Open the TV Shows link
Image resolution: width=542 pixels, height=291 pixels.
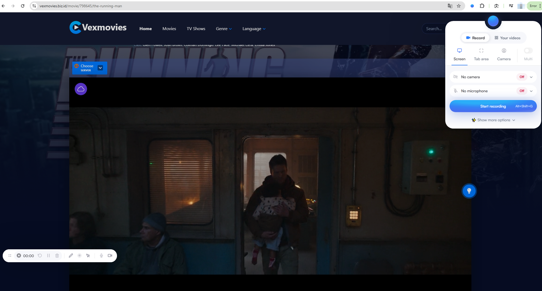tap(196, 29)
